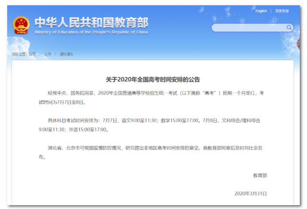Click the magnifying glass search icon
The image size is (307, 209).
[289, 28]
